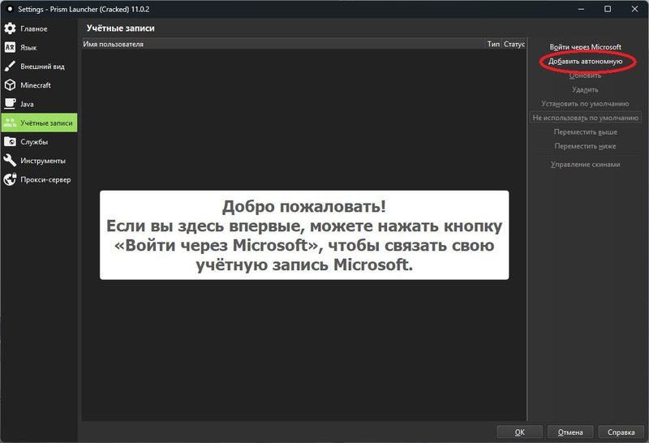Image resolution: width=649 pixels, height=443 pixels.
Task: Click Не использовать по умолчанию
Action: (x=585, y=118)
